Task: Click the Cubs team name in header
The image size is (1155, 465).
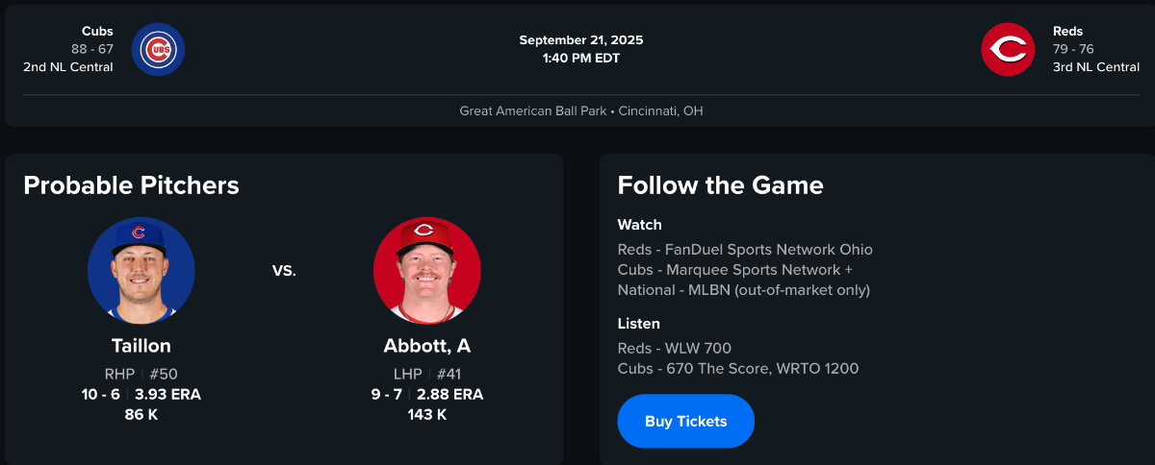Action: (97, 32)
